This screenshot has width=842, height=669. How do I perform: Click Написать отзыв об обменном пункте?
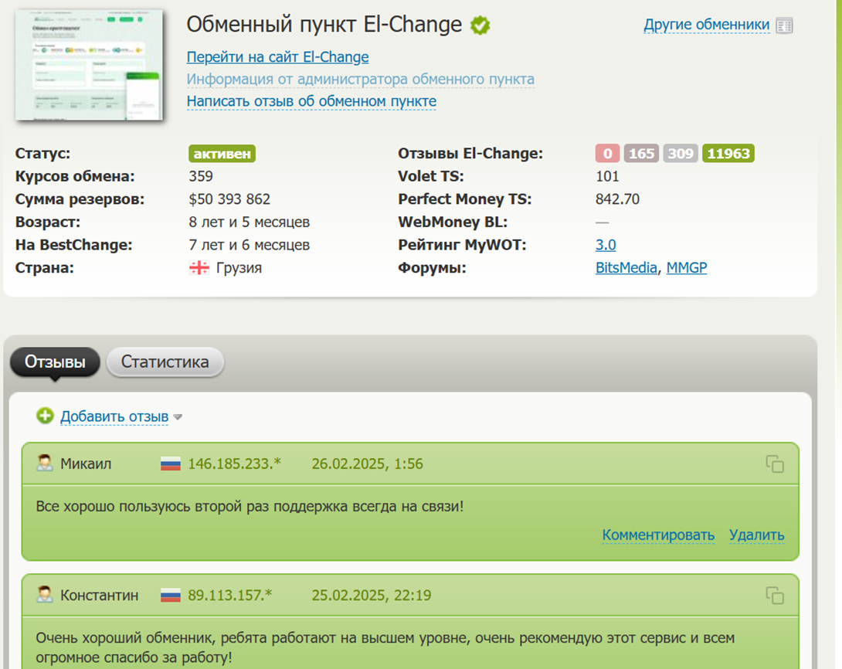pos(311,101)
